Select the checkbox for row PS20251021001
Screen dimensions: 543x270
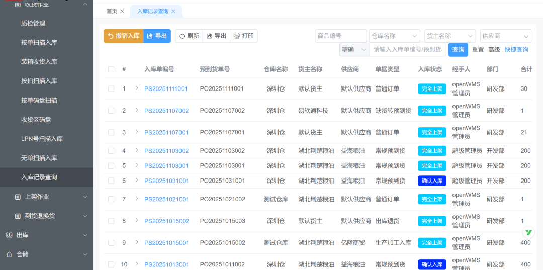pyautogui.click(x=111, y=199)
